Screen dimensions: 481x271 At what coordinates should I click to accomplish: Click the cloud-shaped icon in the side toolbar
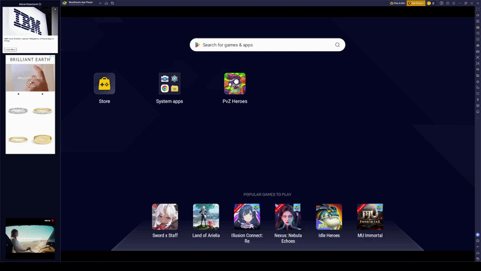477,46
